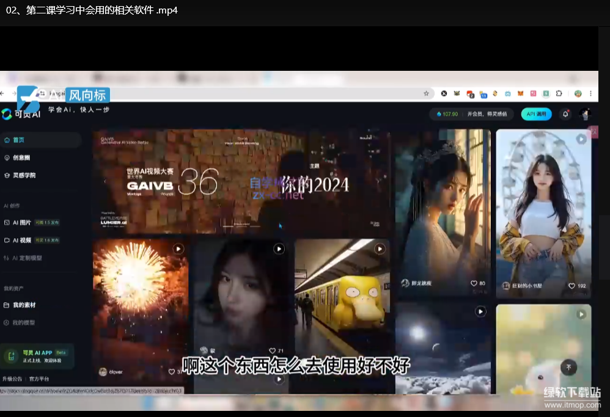This screenshot has height=417, width=610.
Task: Open the orange coin extension icon
Action: (x=495, y=93)
